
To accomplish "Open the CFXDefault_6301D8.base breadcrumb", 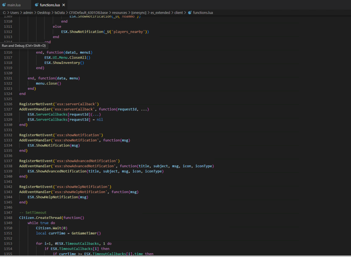I will [88, 13].
